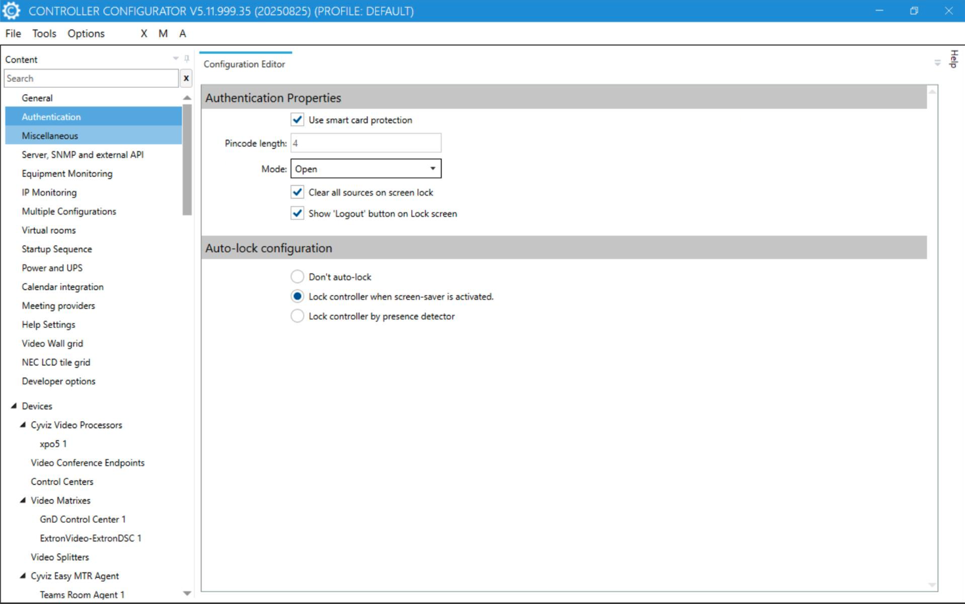Select Don't auto-lock option
The height and width of the screenshot is (604, 965).
tap(297, 277)
